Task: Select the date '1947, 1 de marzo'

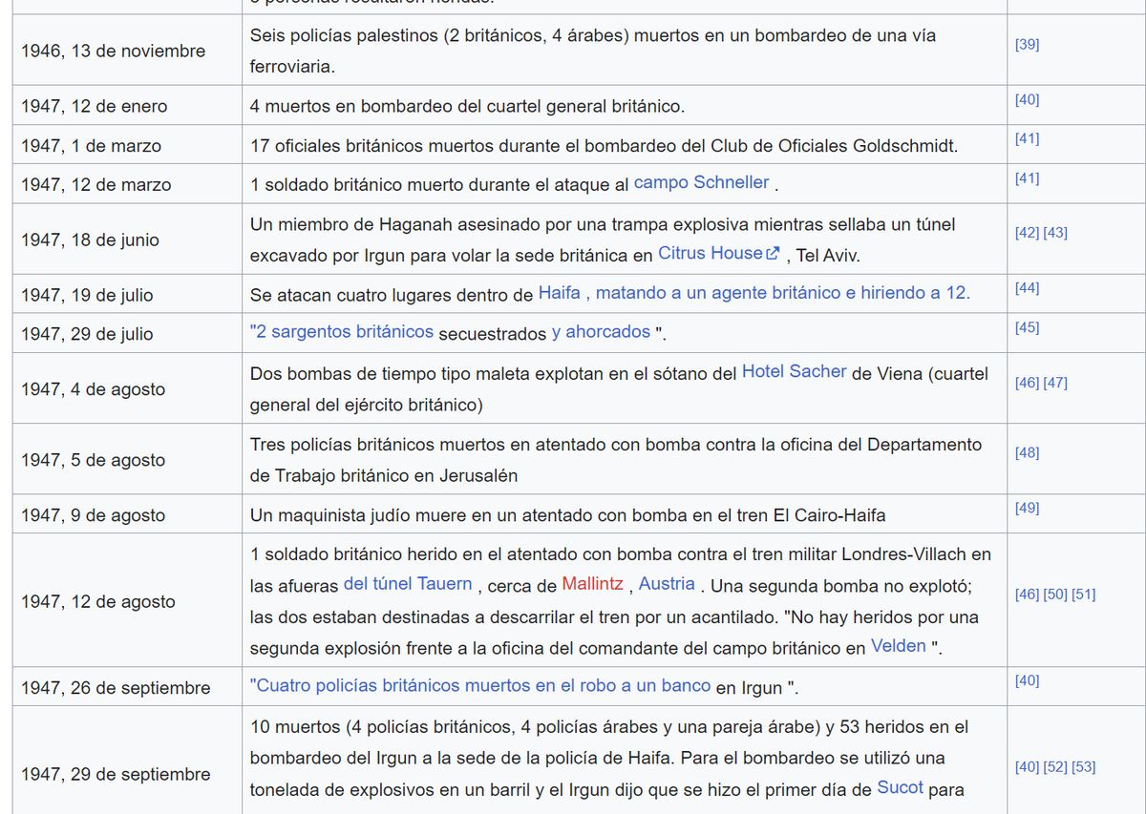Action: pos(91,145)
